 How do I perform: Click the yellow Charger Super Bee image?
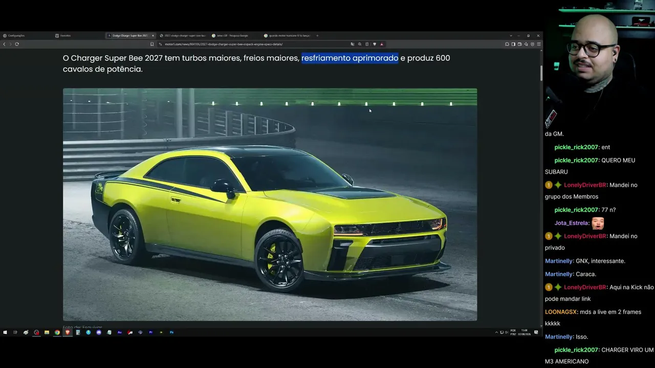(270, 204)
